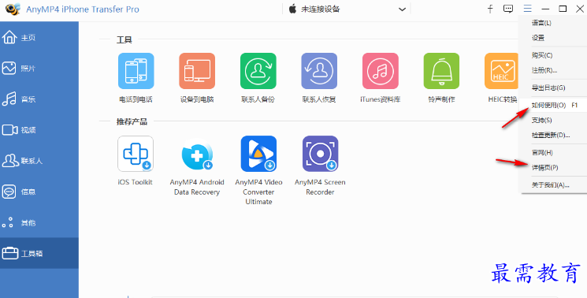Download AnyMP4 Screen Recorder

pyautogui.click(x=321, y=154)
